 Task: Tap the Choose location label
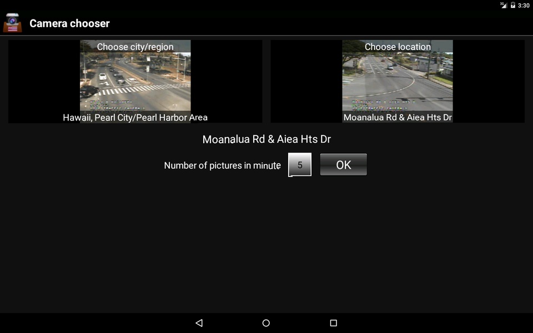click(x=398, y=47)
